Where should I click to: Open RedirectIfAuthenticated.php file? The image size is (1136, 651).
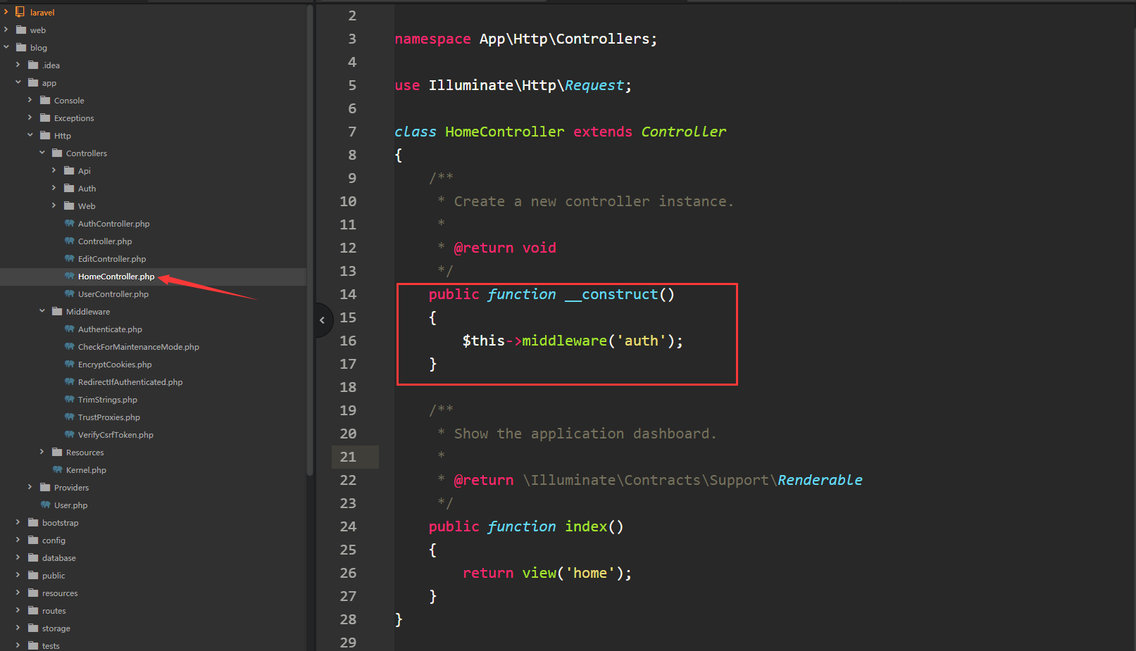130,382
